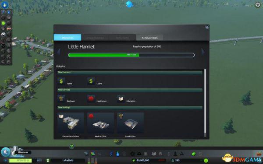
Task: Select the Milestones tab
Action: (68, 38)
